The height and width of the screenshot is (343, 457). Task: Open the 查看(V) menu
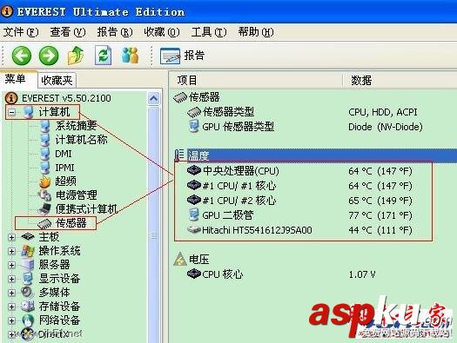click(x=68, y=31)
